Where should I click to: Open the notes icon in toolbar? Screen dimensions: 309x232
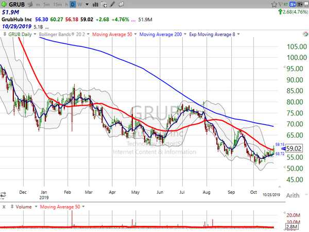coord(121,4)
